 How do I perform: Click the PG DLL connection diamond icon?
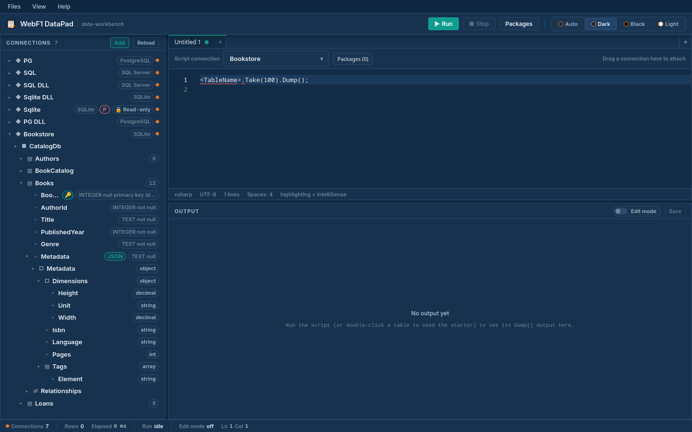[18, 121]
